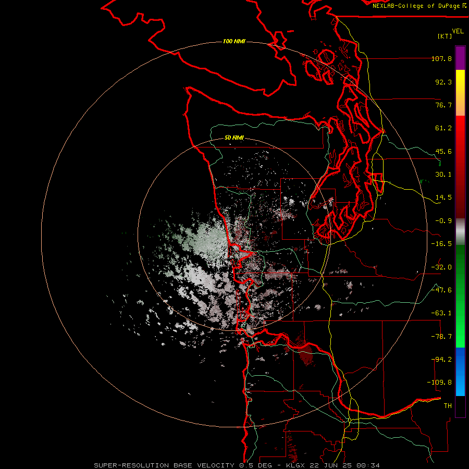The image size is (469, 469).
Task: Click the [KT] units label
Action: click(x=445, y=36)
